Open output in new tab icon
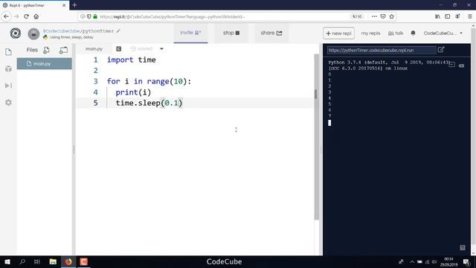The width and height of the screenshot is (476, 268). point(441,50)
